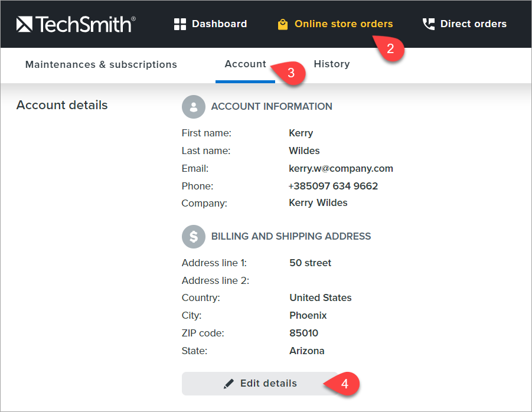
Task: Click the dollar icon next to Billing and Shipping Address
Action: [193, 236]
